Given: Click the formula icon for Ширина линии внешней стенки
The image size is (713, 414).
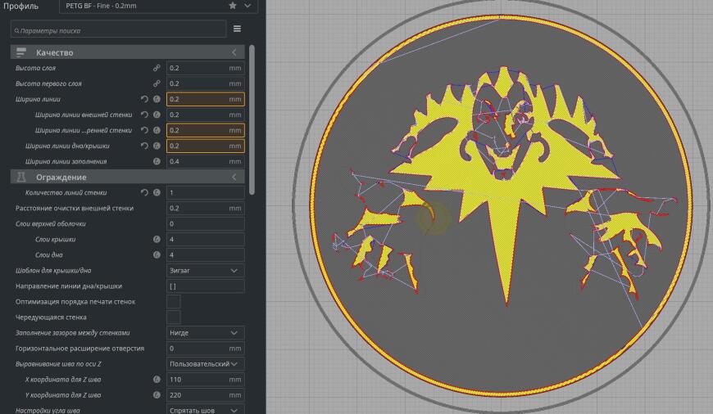Looking at the screenshot, I should 157,115.
